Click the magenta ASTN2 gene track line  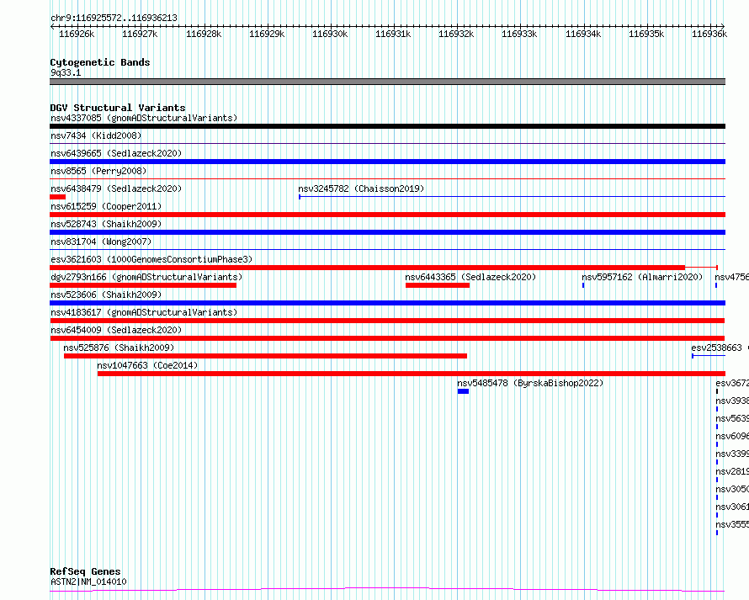tap(387, 589)
